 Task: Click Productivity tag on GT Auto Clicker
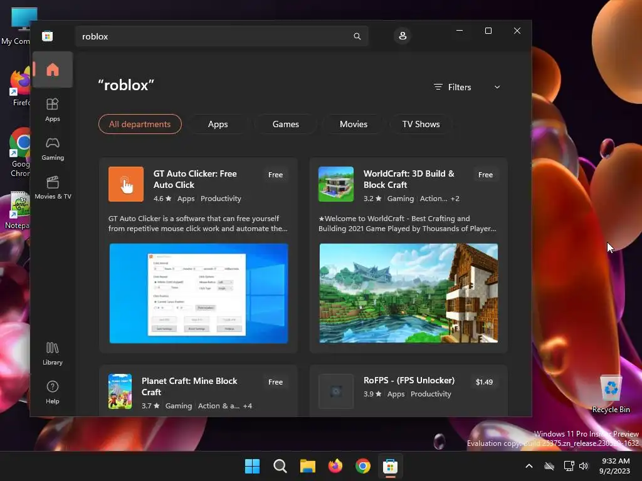pyautogui.click(x=221, y=199)
